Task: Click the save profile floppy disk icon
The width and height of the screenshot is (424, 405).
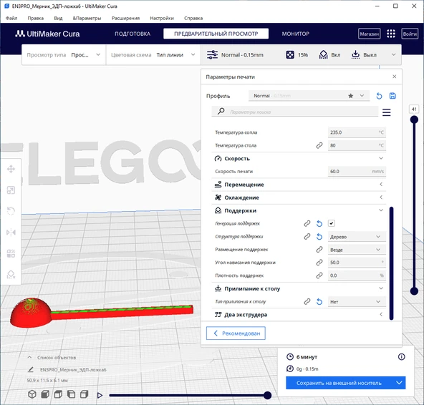Action: pos(392,96)
